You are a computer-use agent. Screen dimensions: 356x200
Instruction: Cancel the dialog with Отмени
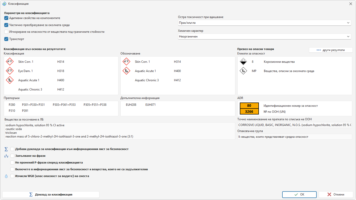pos(336,194)
